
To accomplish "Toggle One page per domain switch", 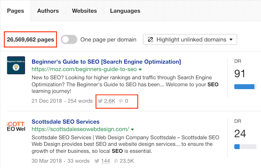I will point(69,40).
